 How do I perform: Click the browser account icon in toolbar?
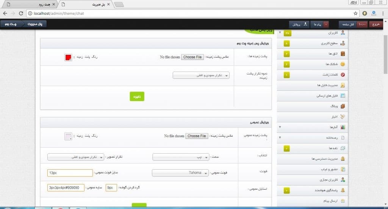tap(374, 13)
